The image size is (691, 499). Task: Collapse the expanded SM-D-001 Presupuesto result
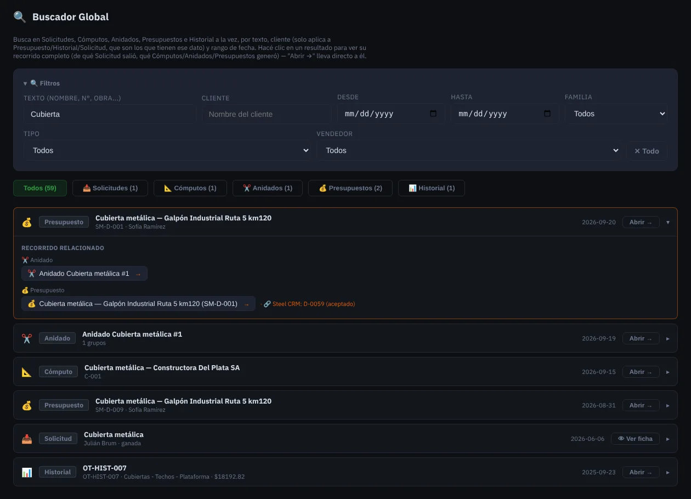[667, 222]
